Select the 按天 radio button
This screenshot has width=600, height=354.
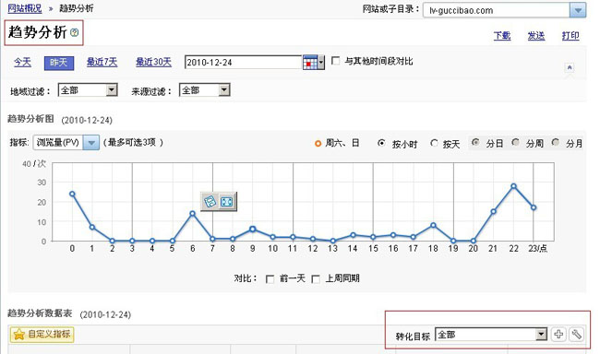click(434, 144)
